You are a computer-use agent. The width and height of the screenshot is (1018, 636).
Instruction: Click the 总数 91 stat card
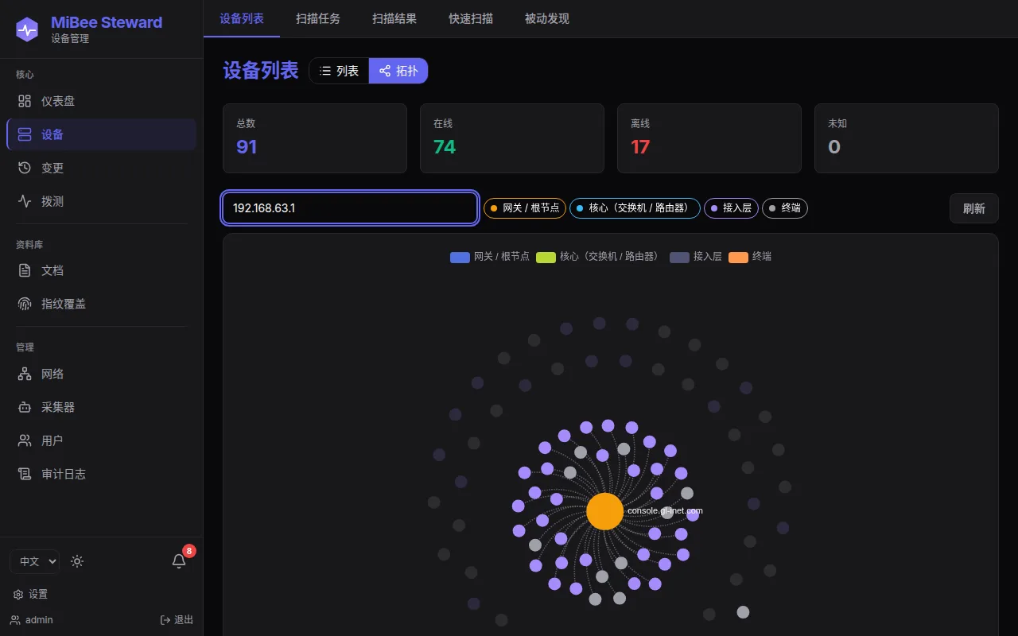315,138
